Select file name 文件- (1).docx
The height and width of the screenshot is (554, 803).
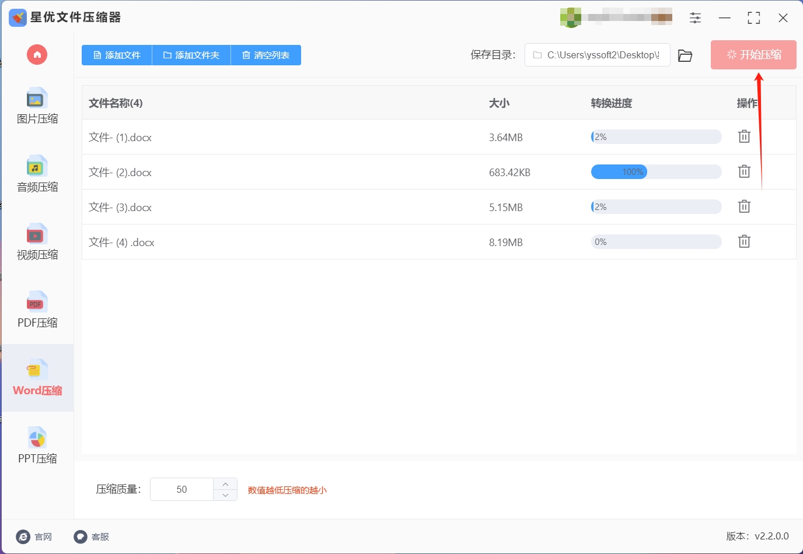pyautogui.click(x=120, y=138)
